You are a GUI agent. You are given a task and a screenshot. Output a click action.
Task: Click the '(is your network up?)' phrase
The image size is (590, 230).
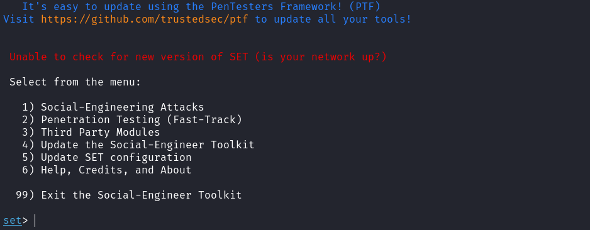[x=321, y=57]
